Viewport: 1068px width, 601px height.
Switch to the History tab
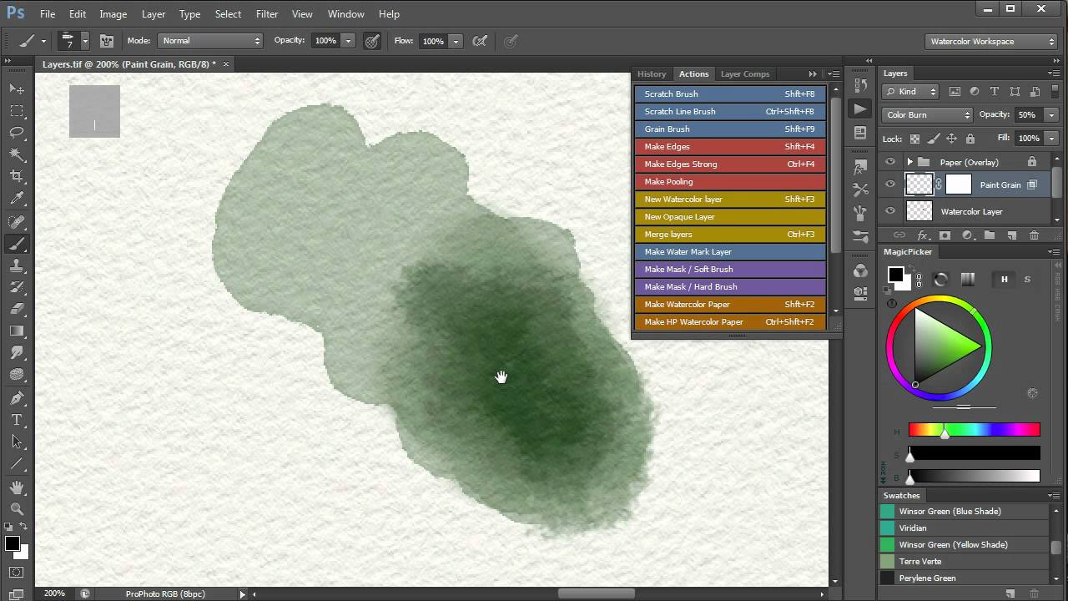tap(652, 73)
